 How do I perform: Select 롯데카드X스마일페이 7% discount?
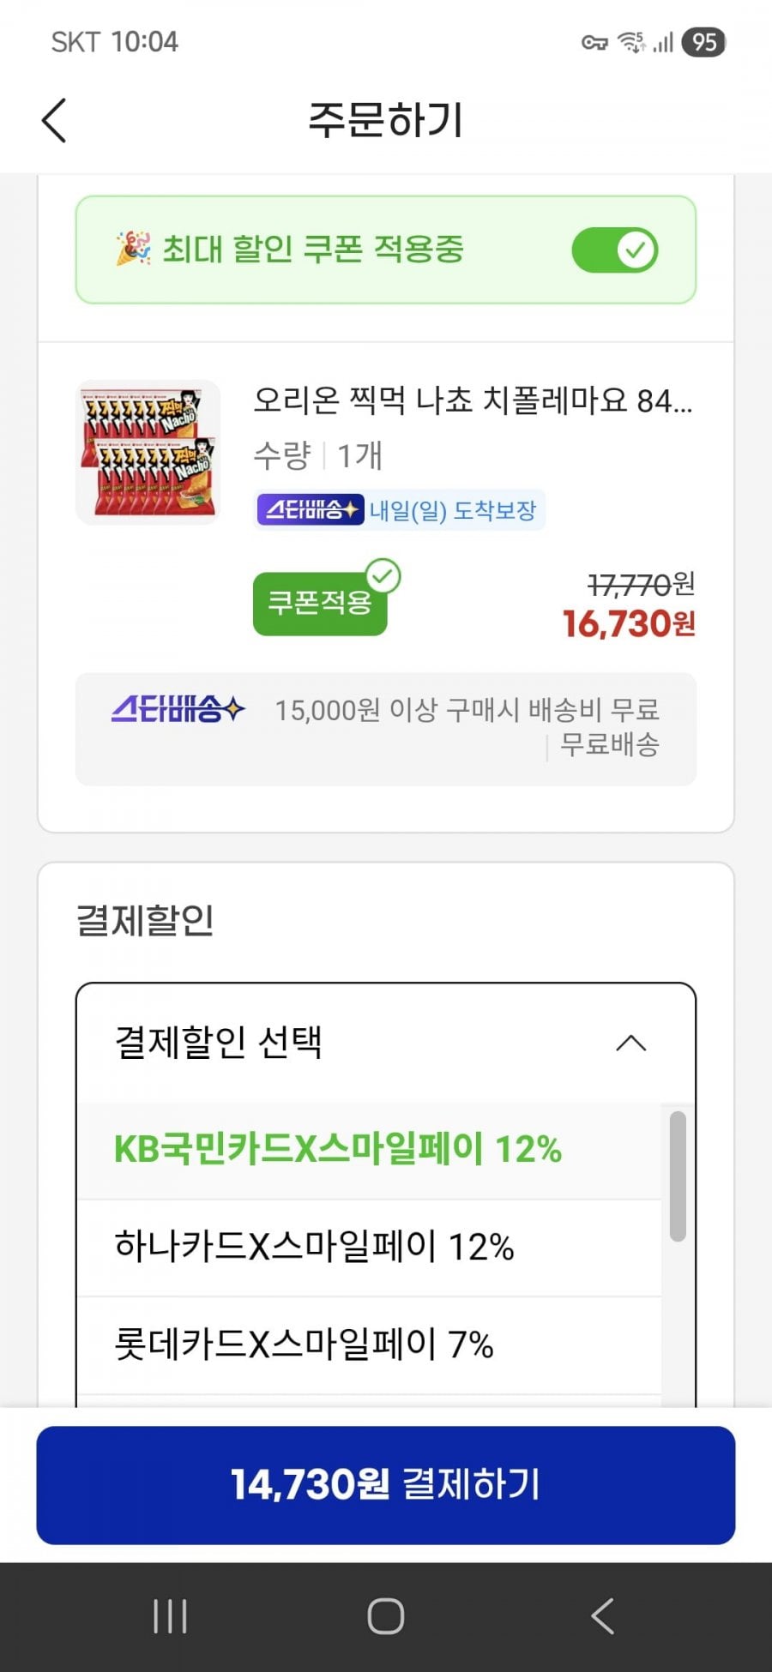point(304,1344)
